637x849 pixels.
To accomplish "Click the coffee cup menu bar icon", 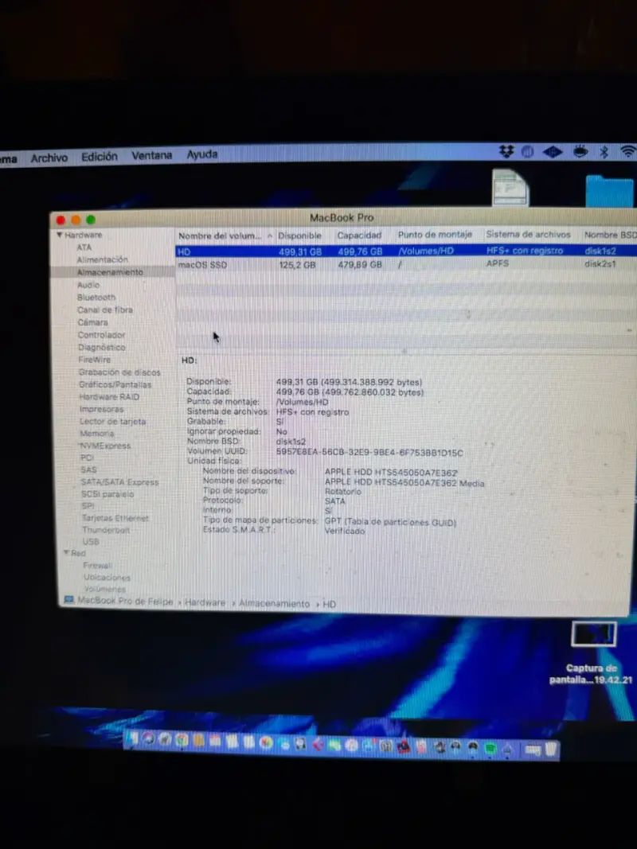I will tap(580, 152).
